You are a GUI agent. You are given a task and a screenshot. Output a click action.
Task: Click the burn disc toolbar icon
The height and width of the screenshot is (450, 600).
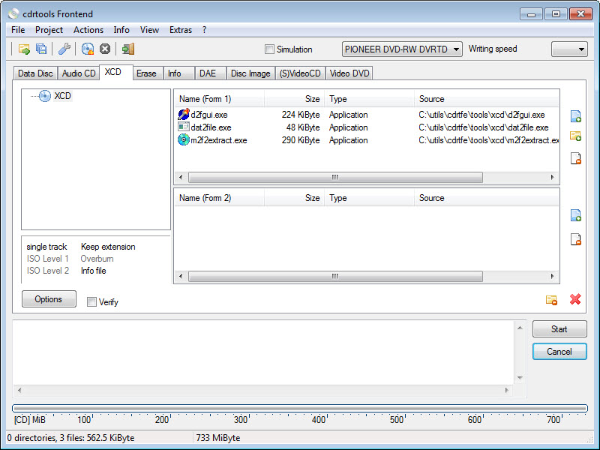pos(88,49)
